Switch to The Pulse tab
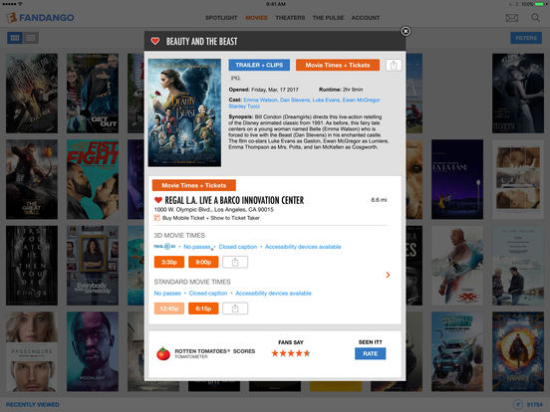This screenshot has width=550, height=412. [x=328, y=18]
